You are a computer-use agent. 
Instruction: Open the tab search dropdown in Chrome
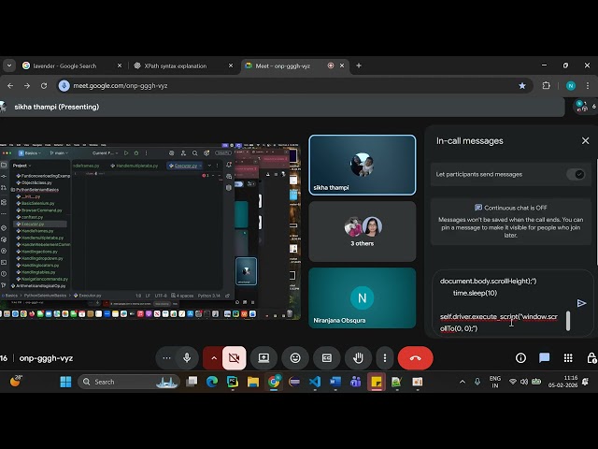pos(9,65)
